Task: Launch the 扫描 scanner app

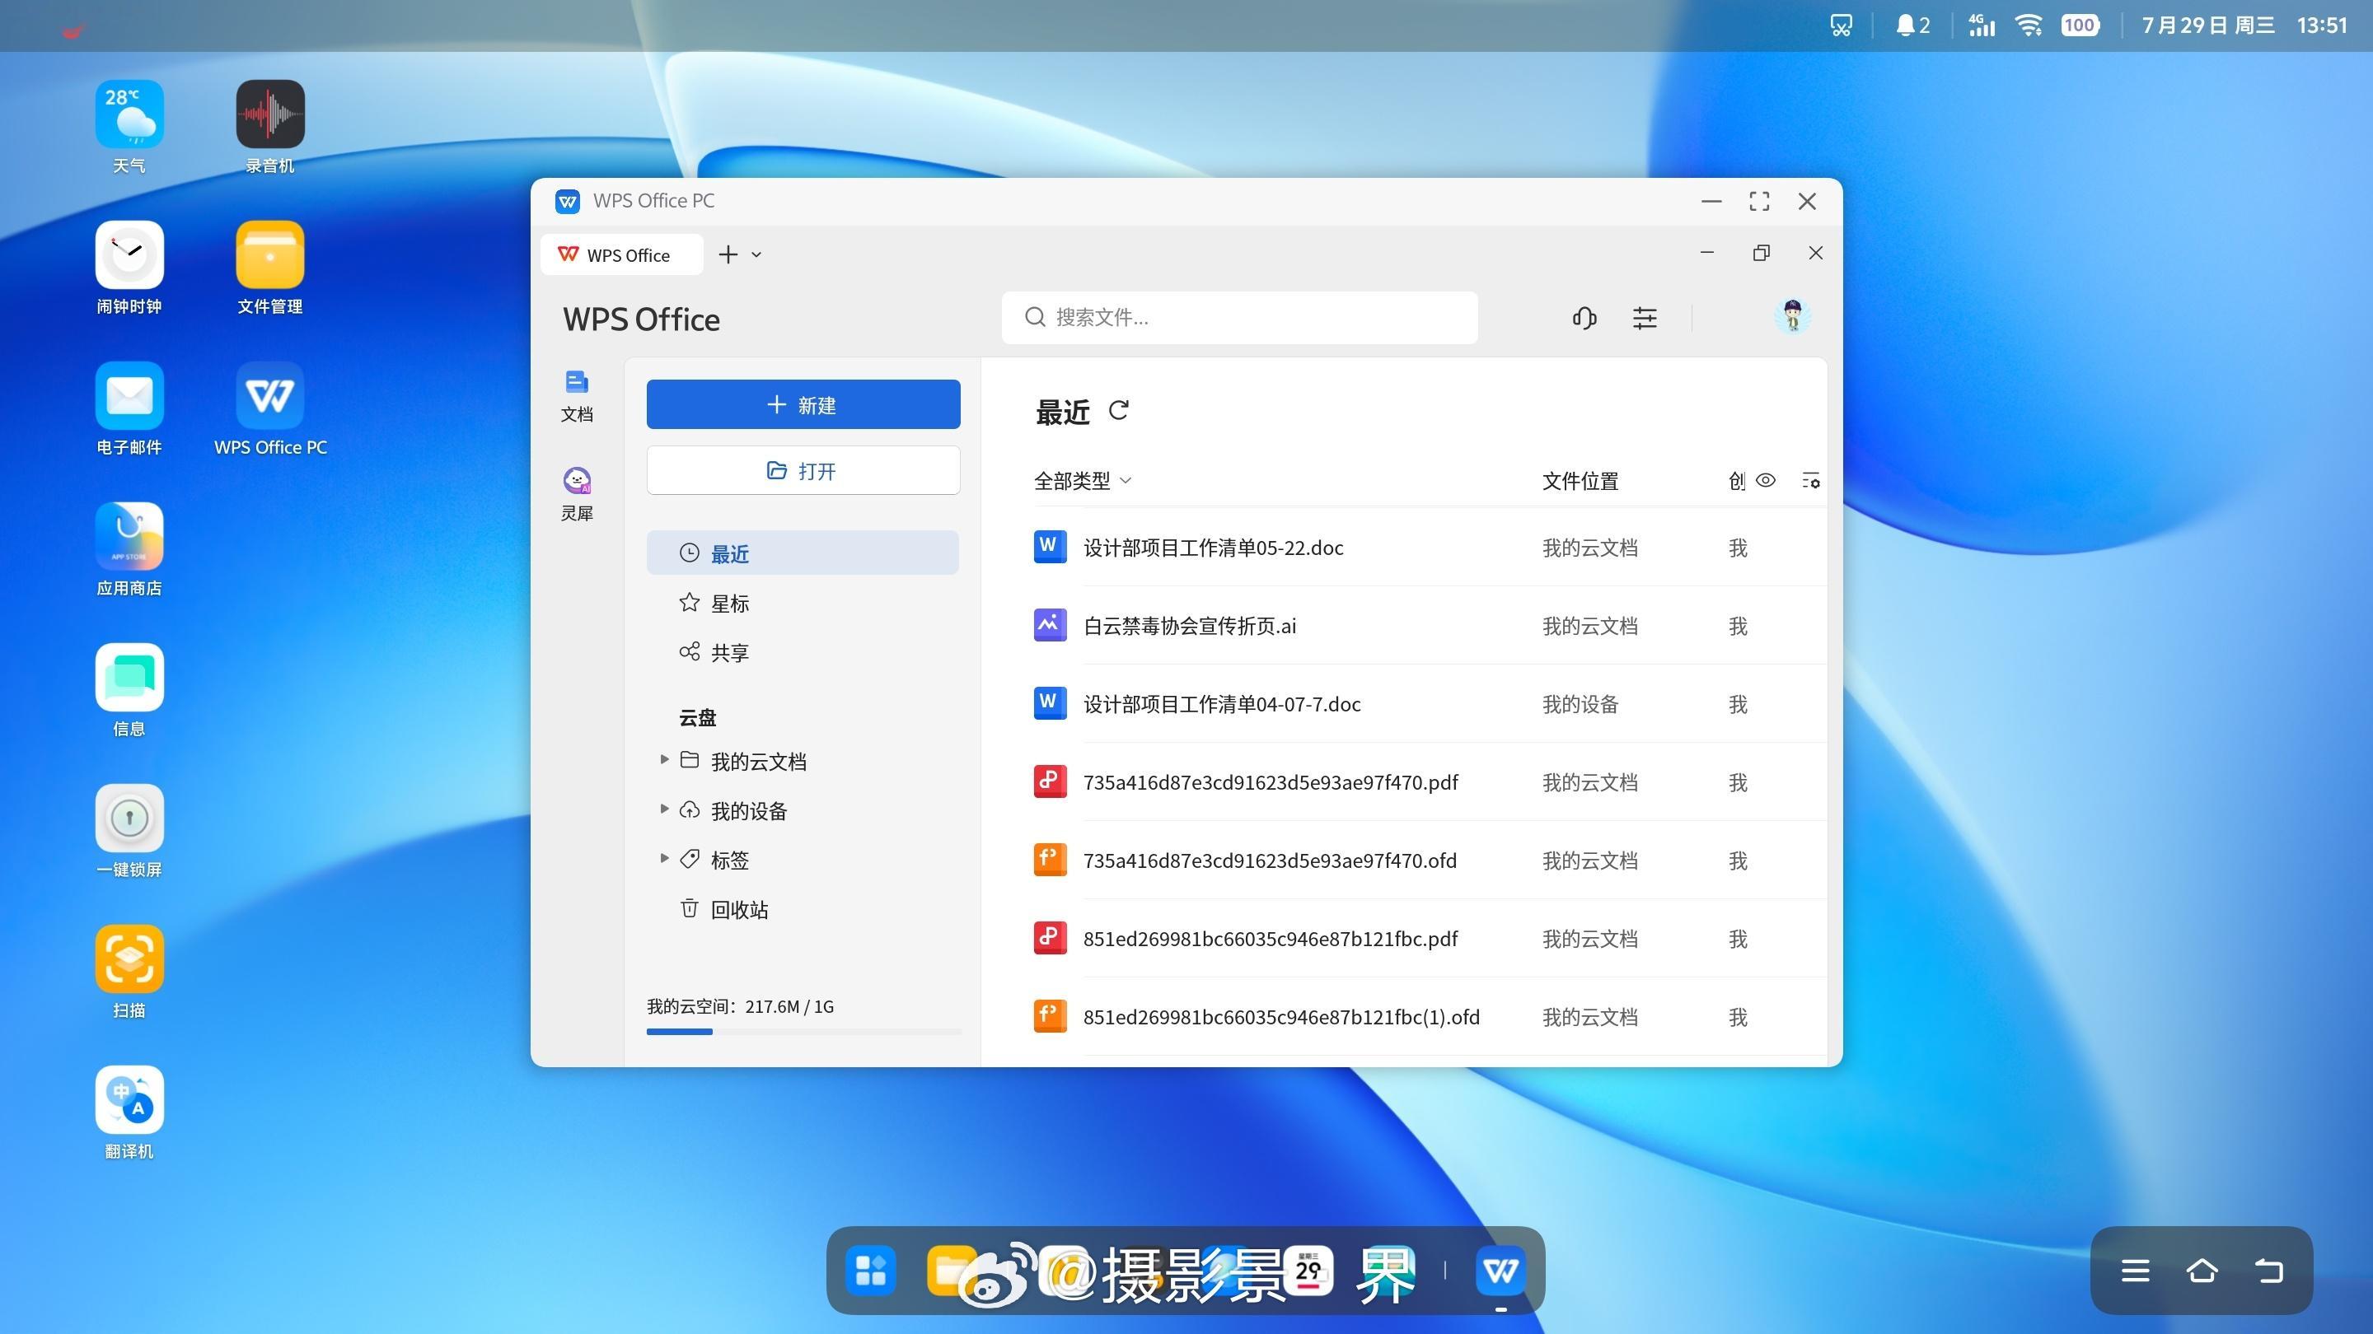Action: click(129, 959)
